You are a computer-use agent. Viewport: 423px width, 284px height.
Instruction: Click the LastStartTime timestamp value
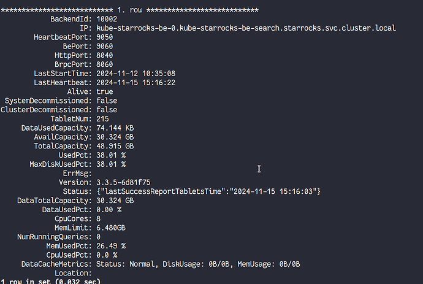135,74
